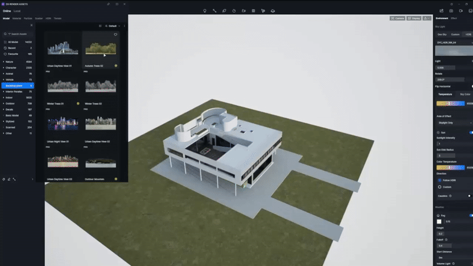Favorite the Autumn Trees 02 heart icon
This screenshot has width=473, height=266.
coord(115,35)
